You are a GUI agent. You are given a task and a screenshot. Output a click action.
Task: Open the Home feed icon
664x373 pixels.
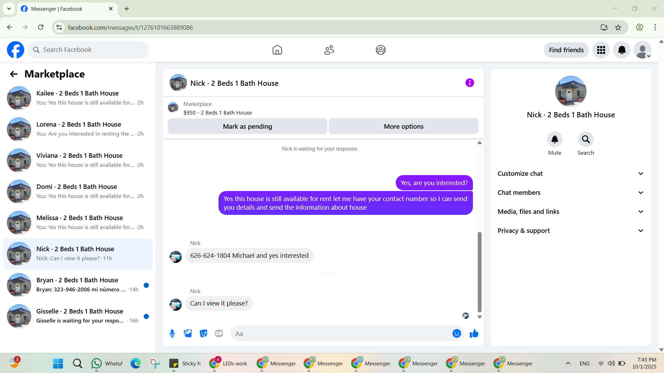click(277, 50)
